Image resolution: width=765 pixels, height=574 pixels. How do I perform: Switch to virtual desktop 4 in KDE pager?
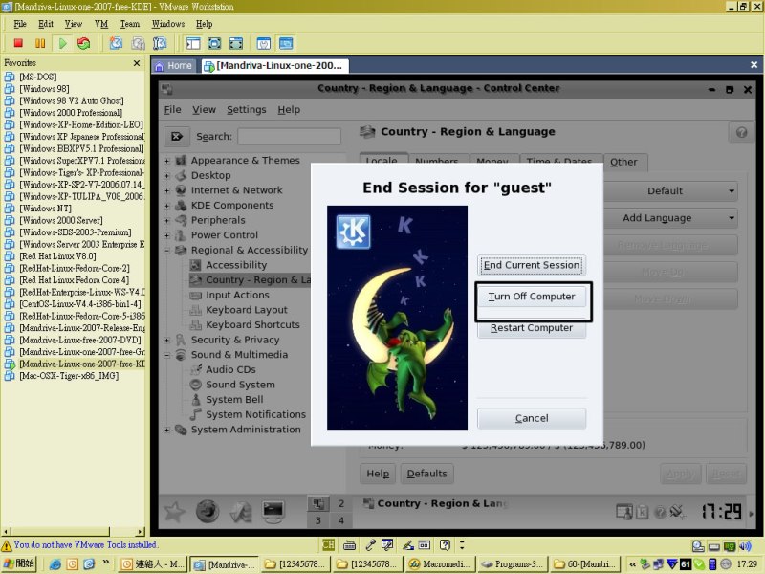pyautogui.click(x=341, y=520)
